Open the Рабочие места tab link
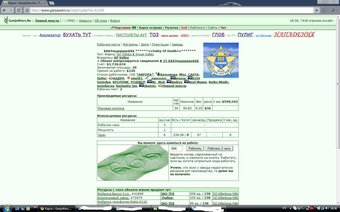 pyautogui.click(x=109, y=45)
